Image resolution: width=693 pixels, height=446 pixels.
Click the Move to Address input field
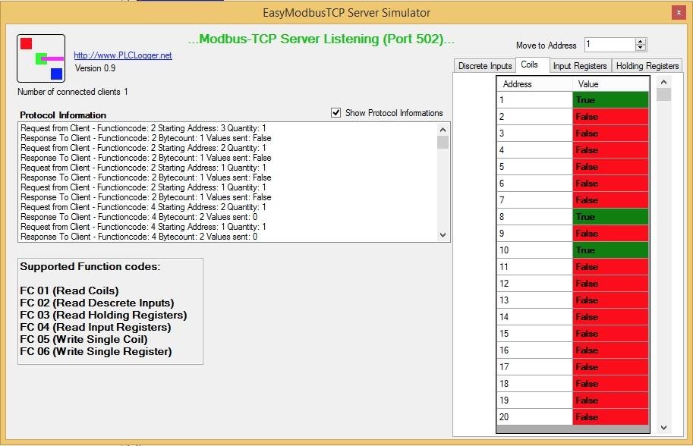[610, 45]
